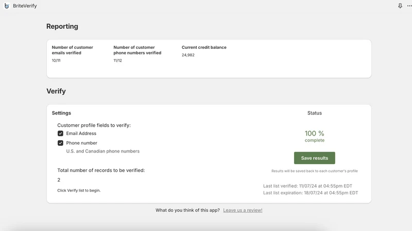
Task: Click the Current credit balance label
Action: [x=204, y=47]
